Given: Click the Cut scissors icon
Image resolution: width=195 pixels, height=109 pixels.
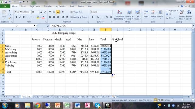Looking at the screenshot, I should (x=9, y=11).
